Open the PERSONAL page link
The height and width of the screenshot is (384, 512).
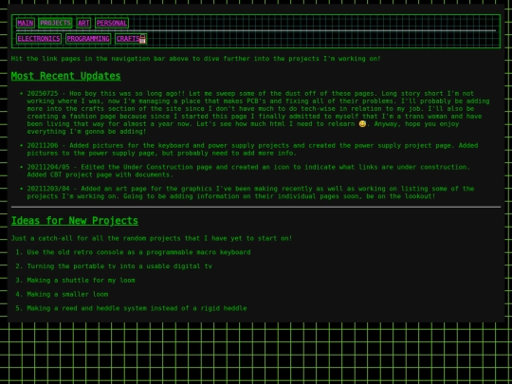coord(112,23)
